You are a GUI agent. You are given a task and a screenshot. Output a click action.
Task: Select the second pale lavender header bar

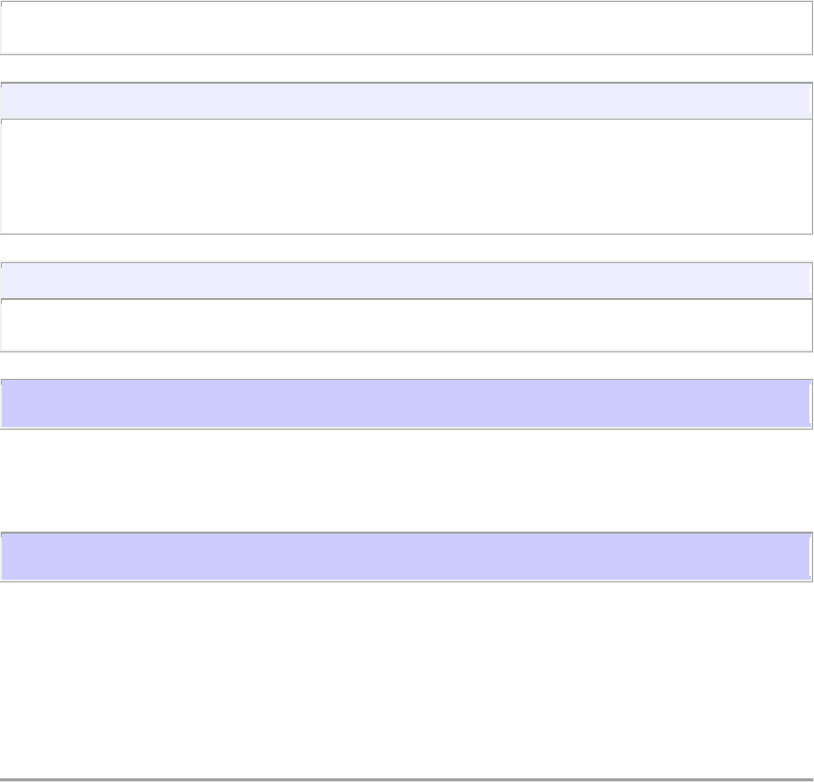point(406,281)
